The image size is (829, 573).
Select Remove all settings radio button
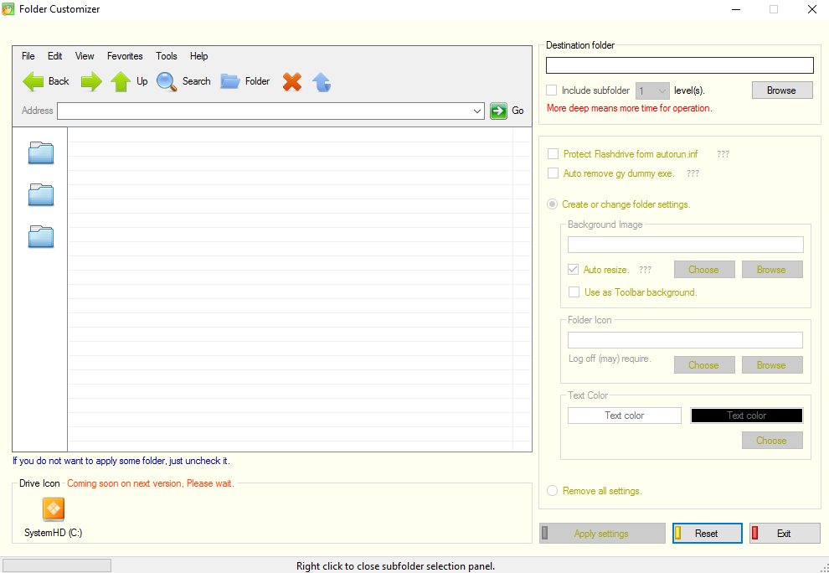552,490
